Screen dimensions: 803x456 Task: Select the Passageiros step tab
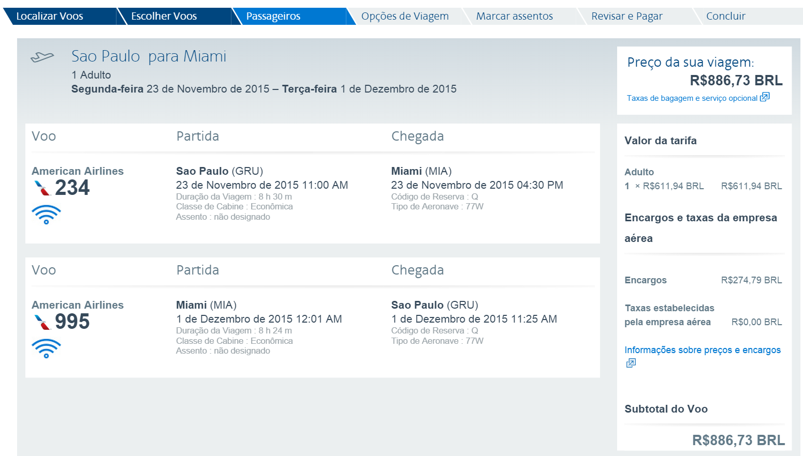273,16
